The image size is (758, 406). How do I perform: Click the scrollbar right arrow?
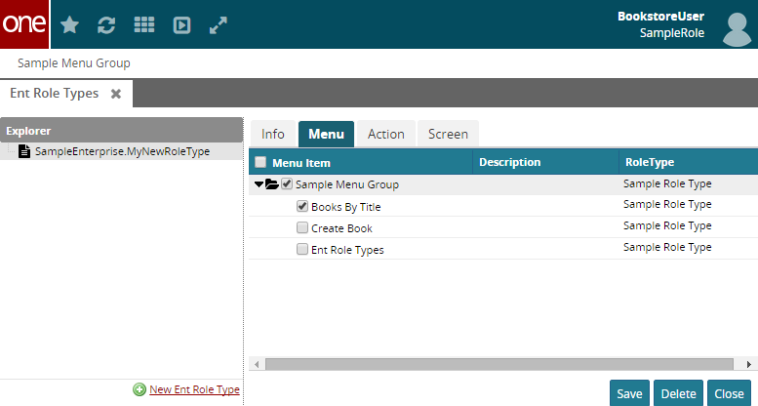click(749, 364)
